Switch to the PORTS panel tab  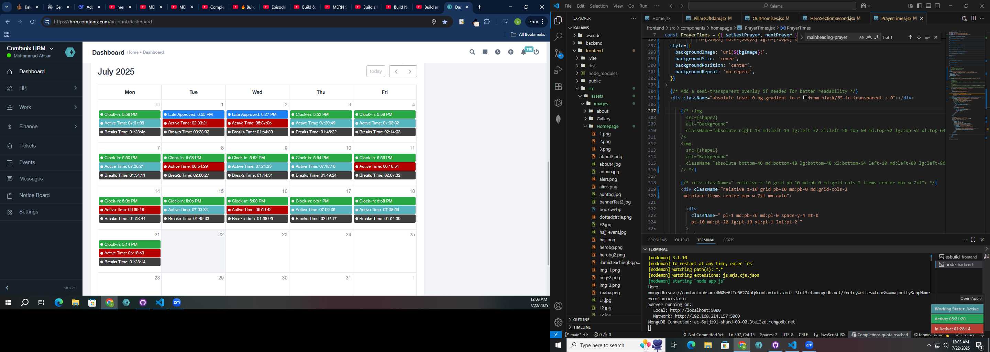point(728,240)
